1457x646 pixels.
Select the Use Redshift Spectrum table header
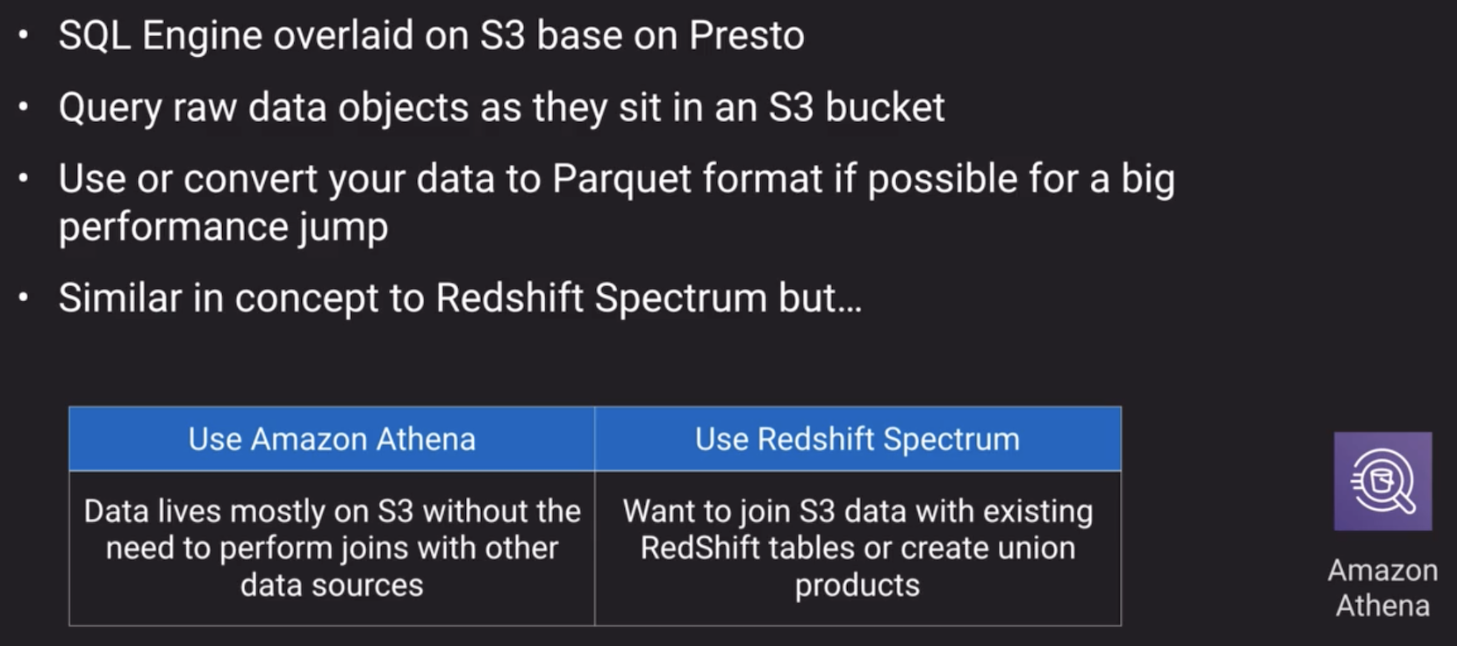858,439
